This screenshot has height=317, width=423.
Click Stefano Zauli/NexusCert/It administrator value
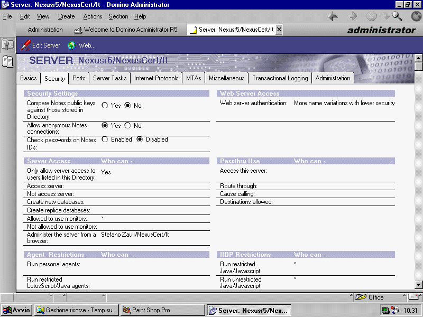pyautogui.click(x=135, y=235)
